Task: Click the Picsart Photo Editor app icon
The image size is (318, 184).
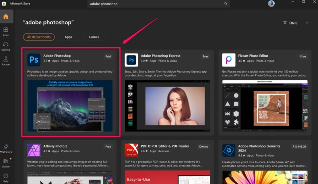Action: coord(229,60)
